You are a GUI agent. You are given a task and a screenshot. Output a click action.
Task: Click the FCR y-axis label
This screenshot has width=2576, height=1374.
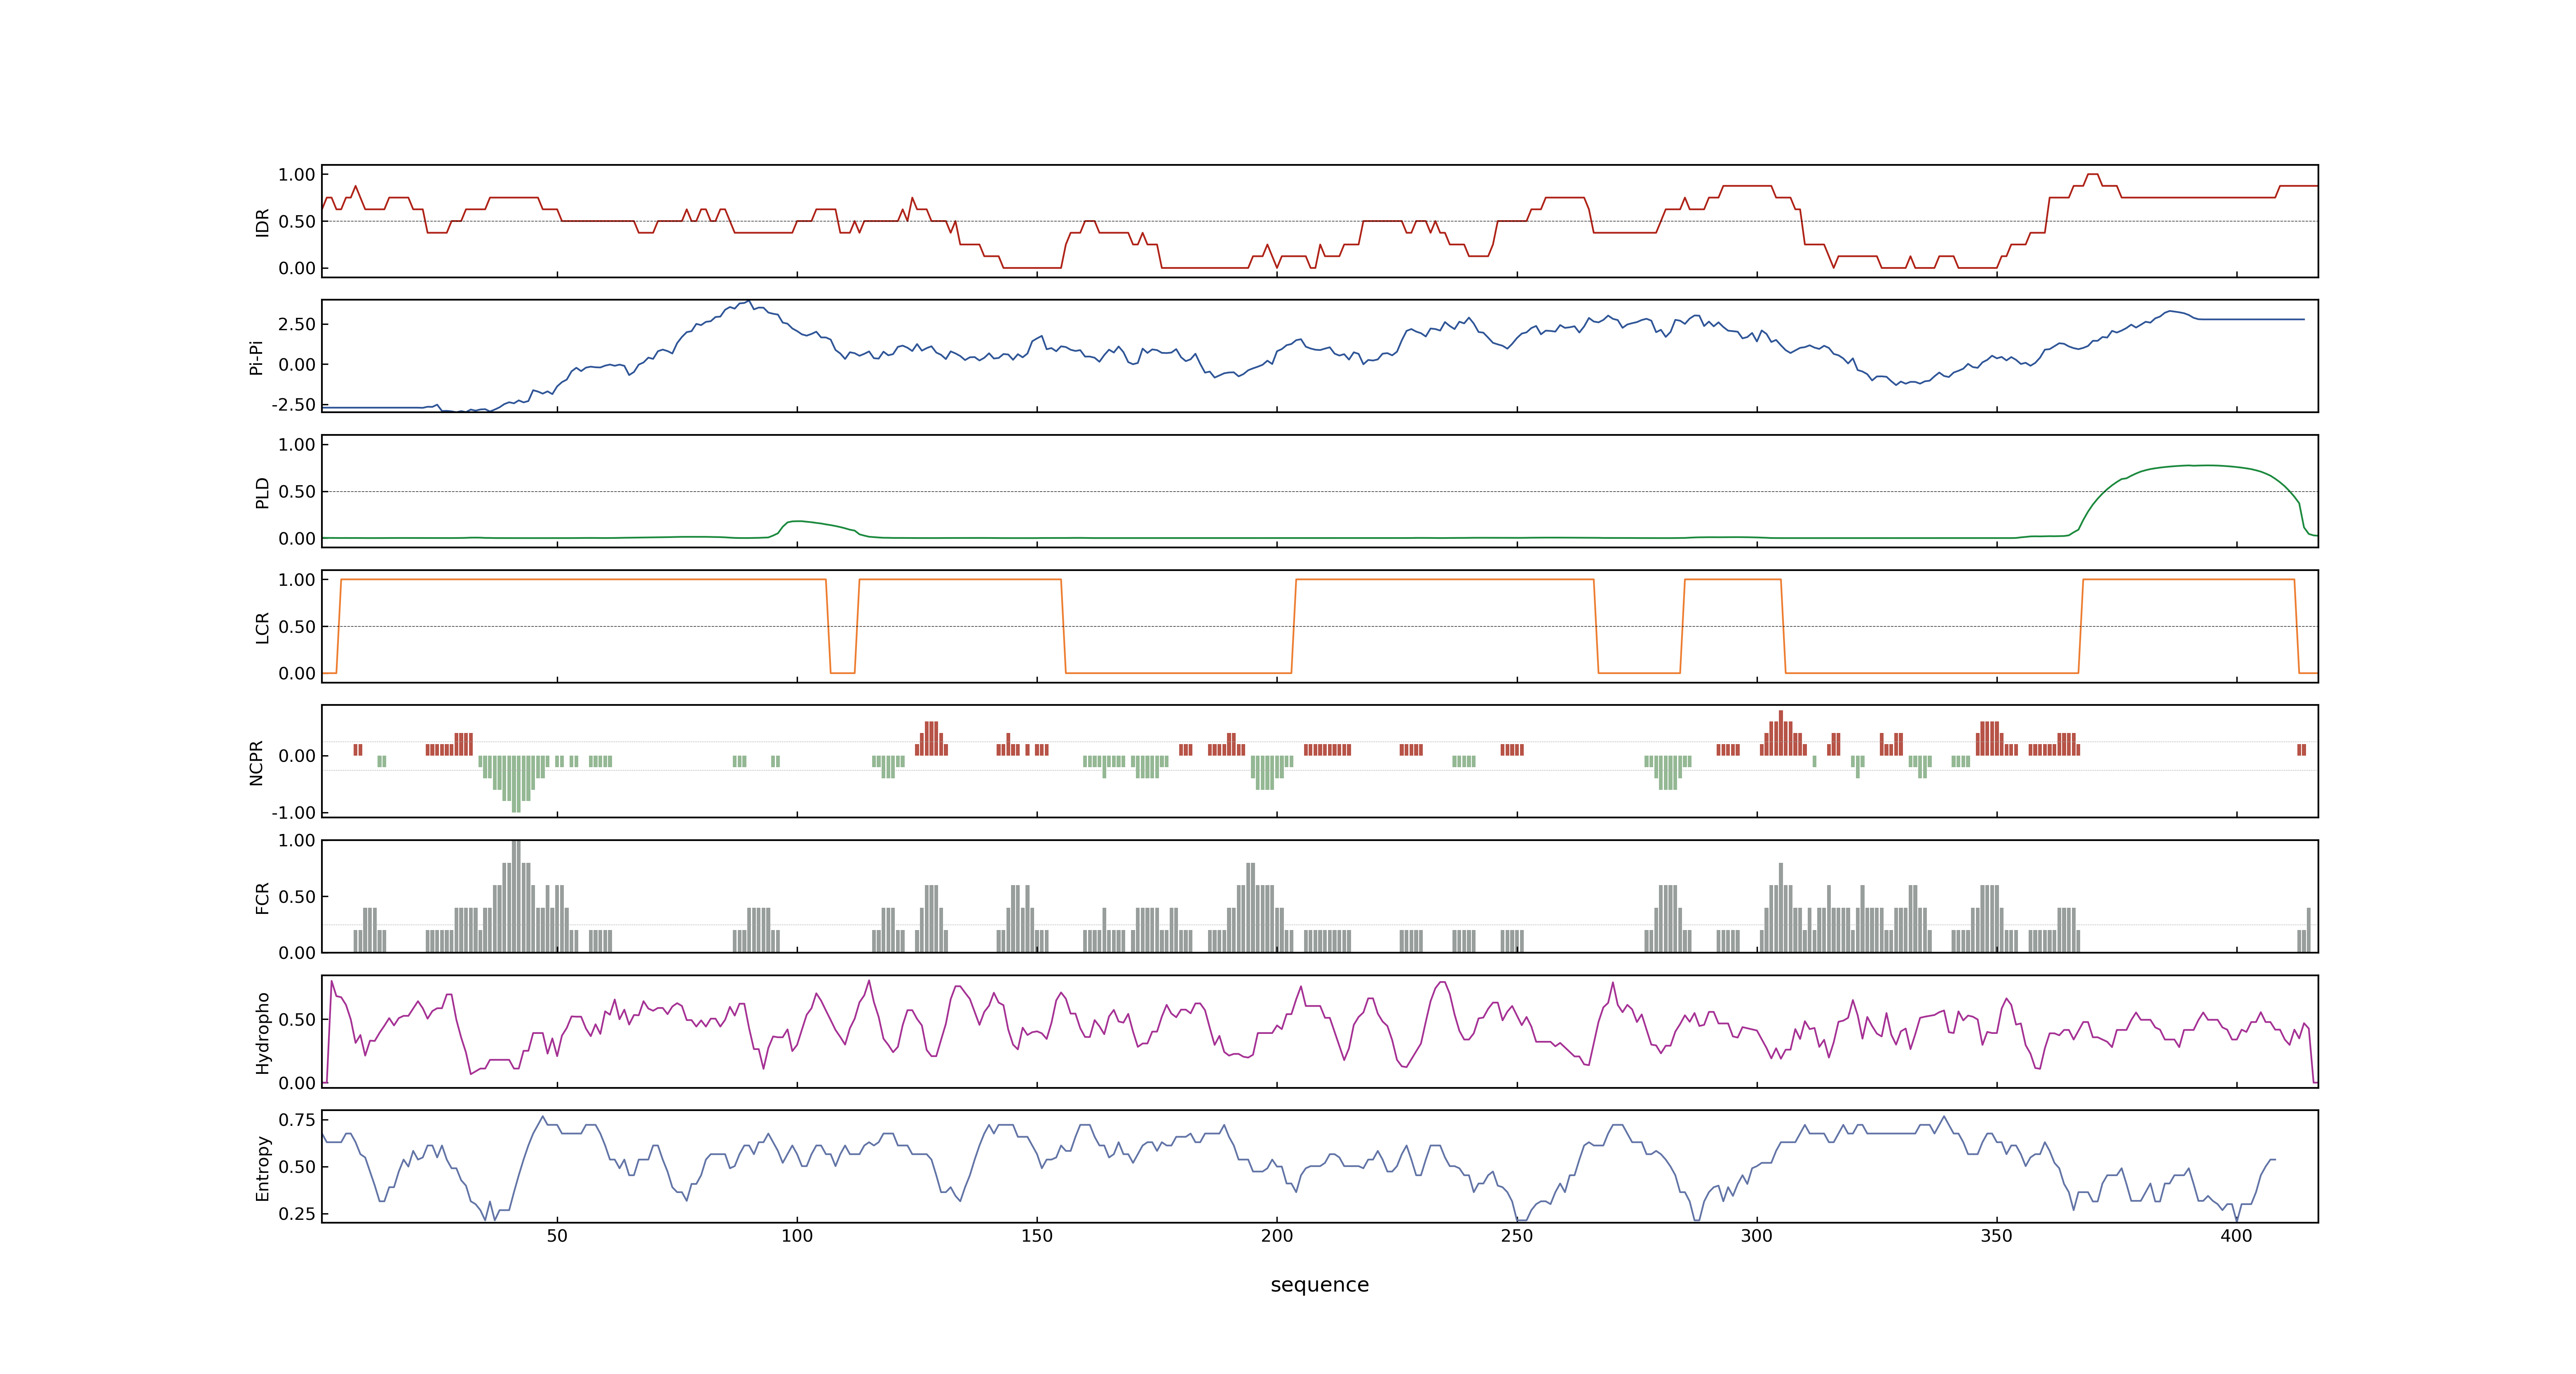click(262, 897)
